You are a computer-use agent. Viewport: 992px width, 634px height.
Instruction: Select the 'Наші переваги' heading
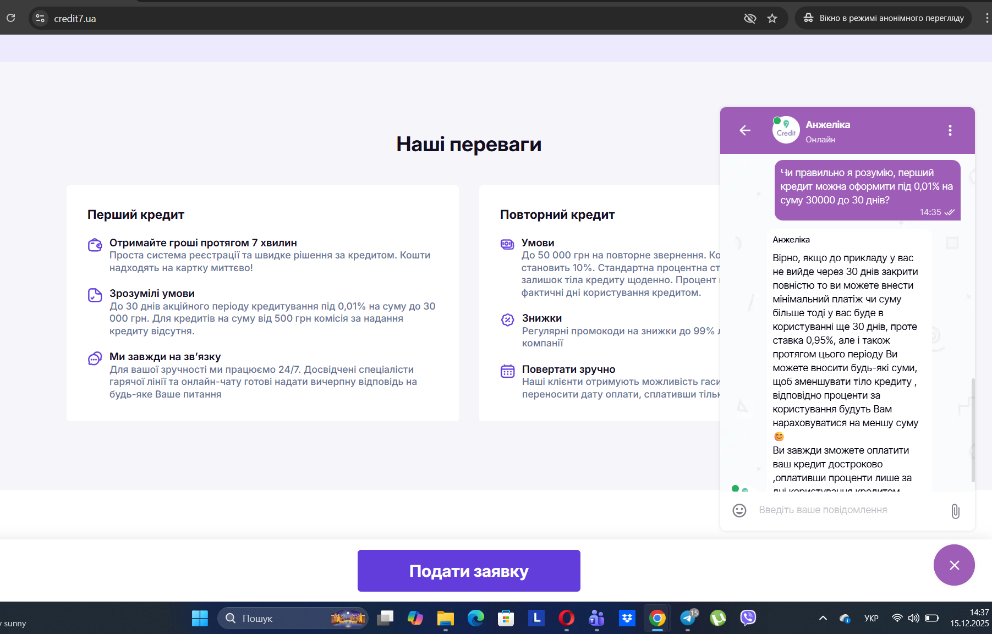(469, 144)
